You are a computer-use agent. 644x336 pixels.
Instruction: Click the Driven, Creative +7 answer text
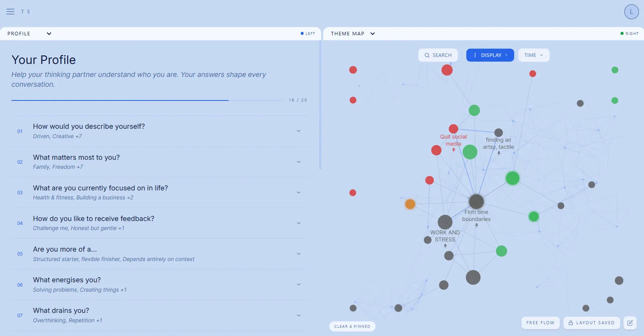click(58, 136)
